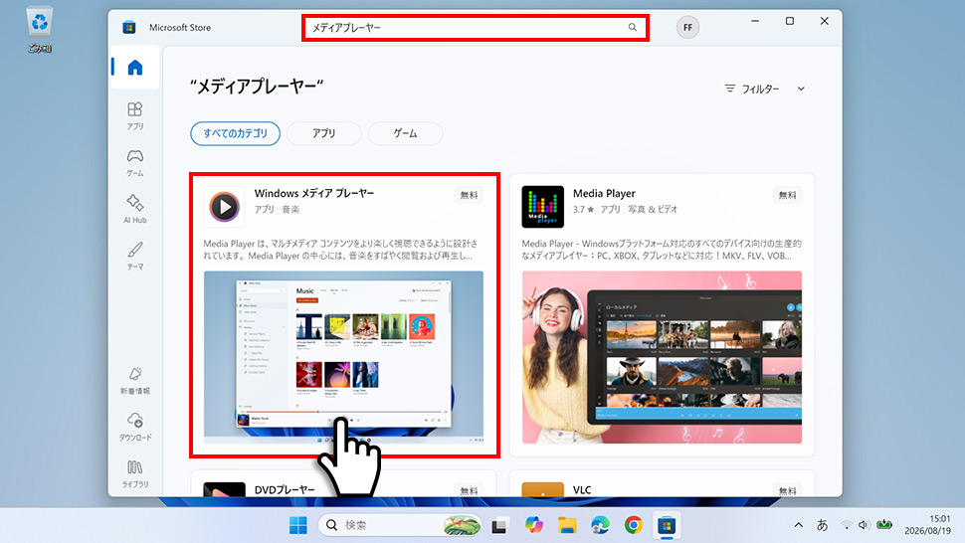Open the volume tray icon
965x543 pixels.
(x=864, y=525)
